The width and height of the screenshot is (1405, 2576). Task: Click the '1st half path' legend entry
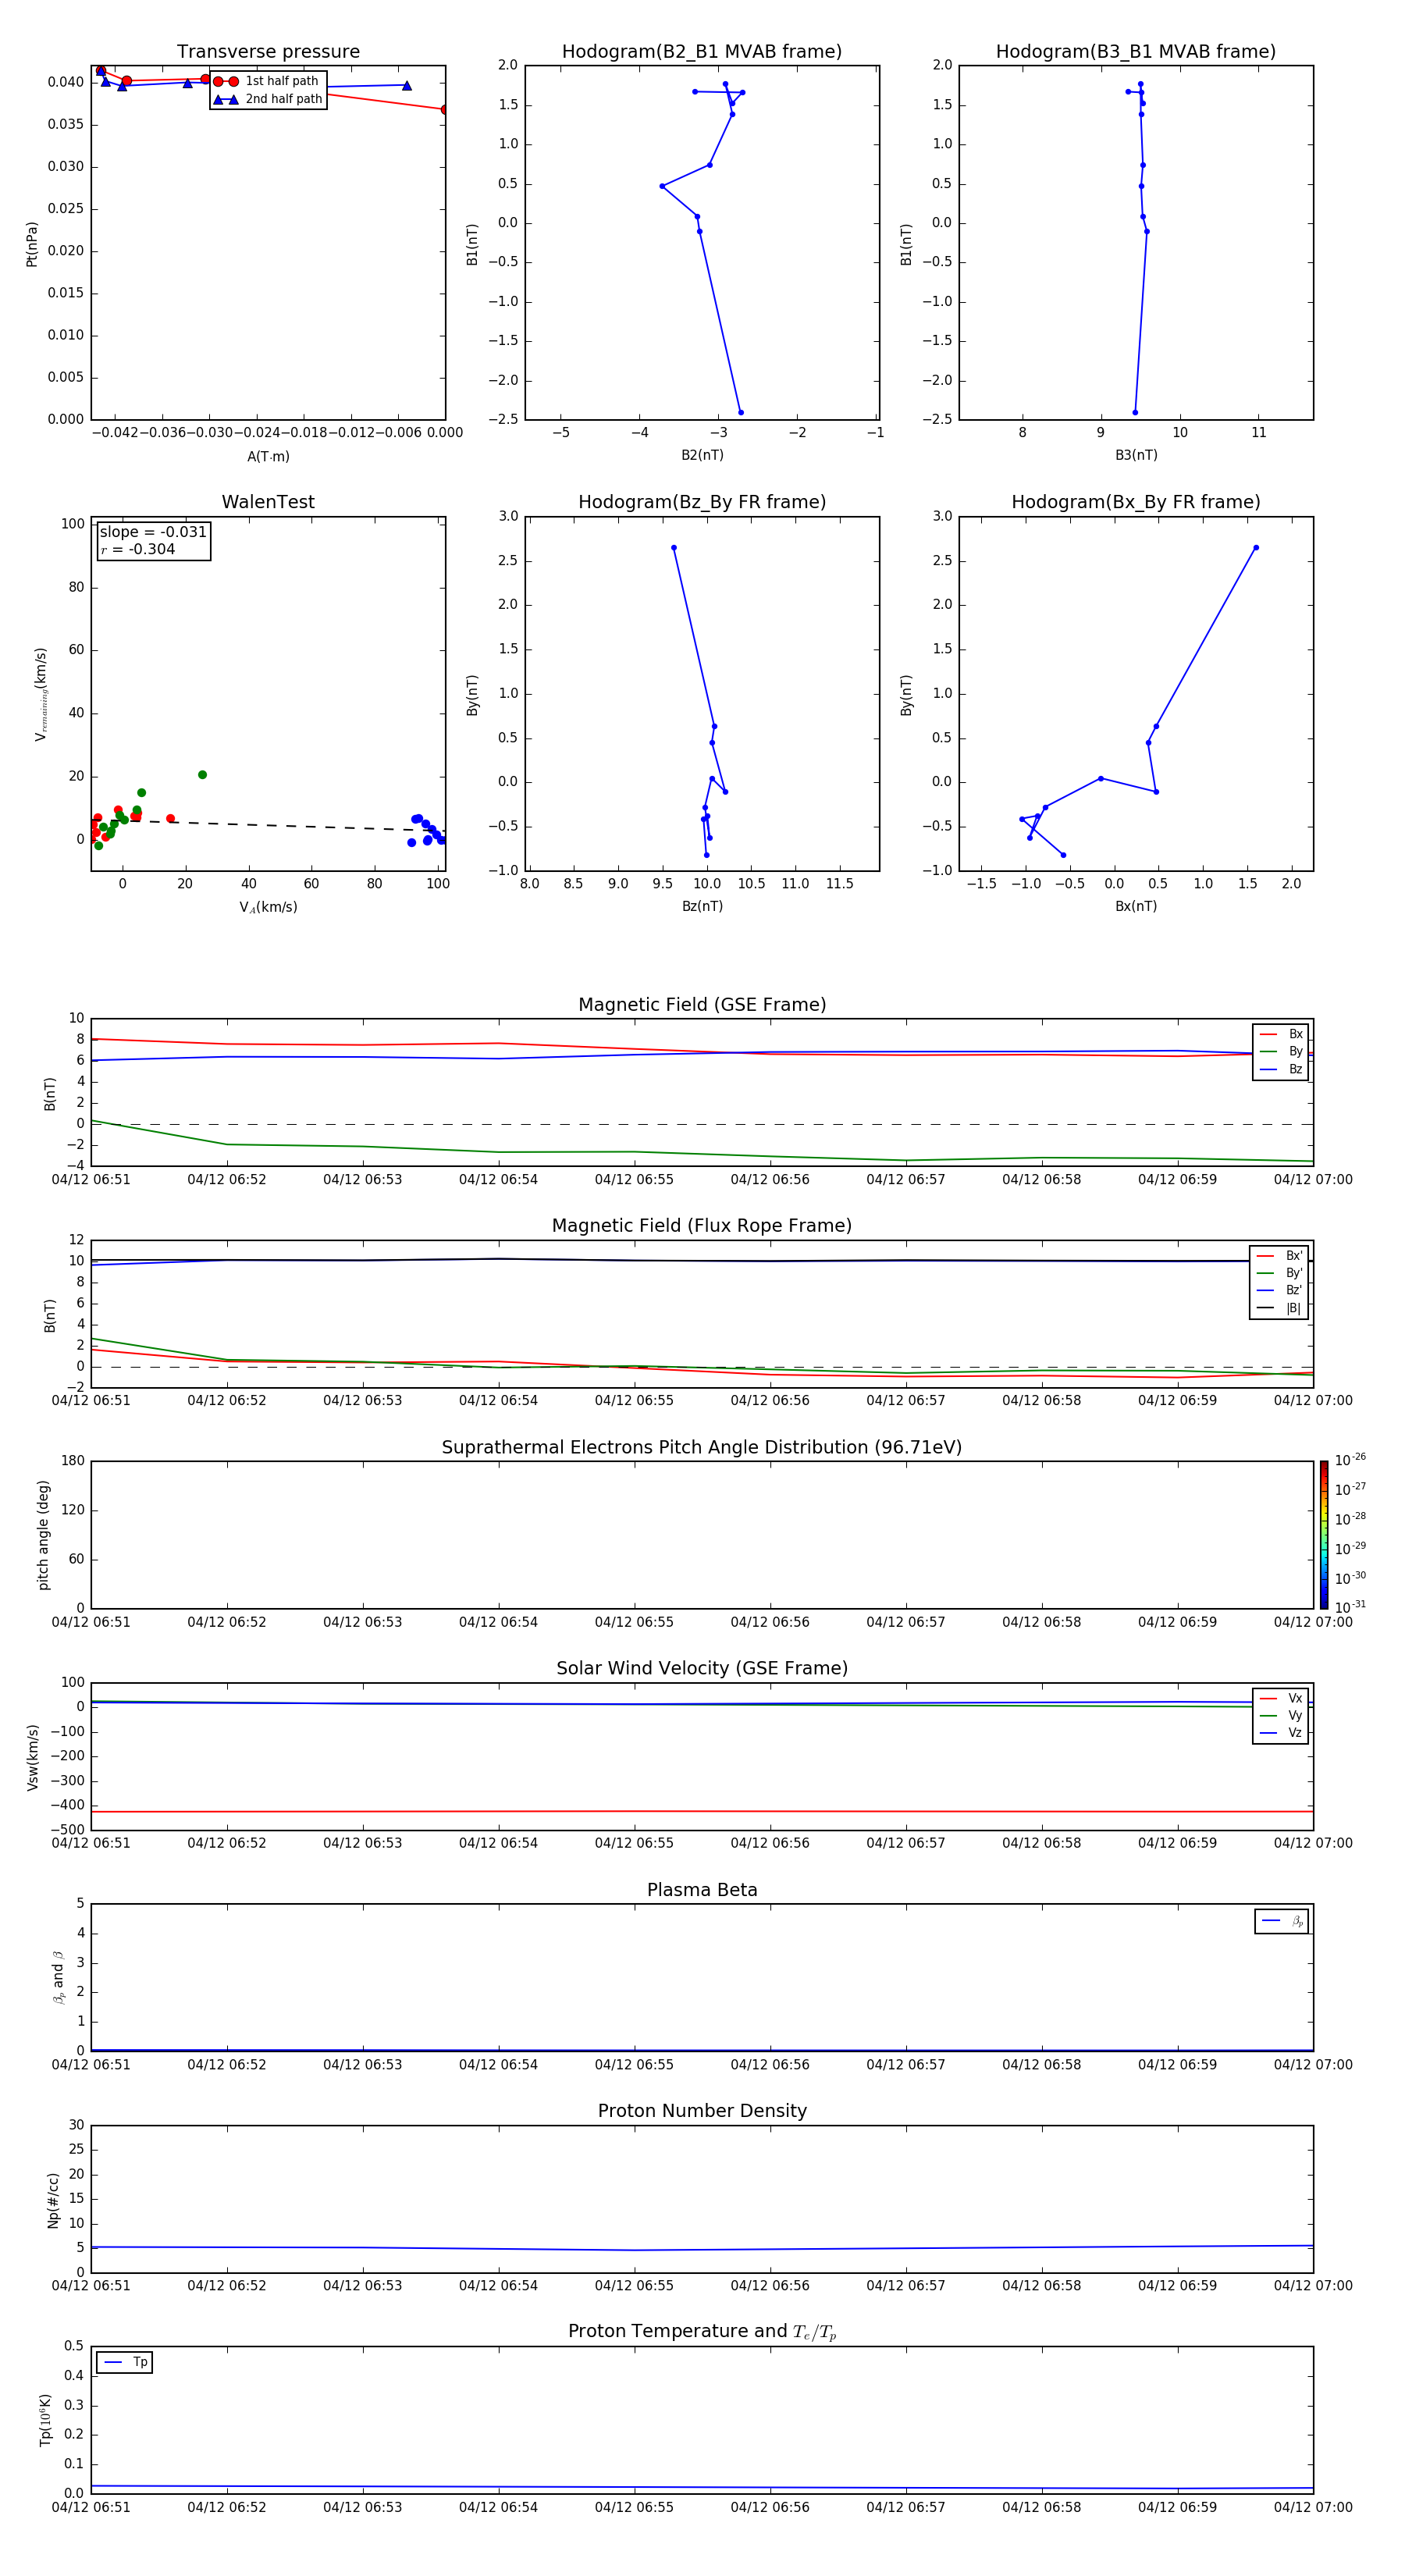point(267,81)
